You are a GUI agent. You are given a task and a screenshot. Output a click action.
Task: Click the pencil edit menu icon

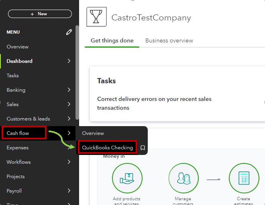(x=69, y=32)
